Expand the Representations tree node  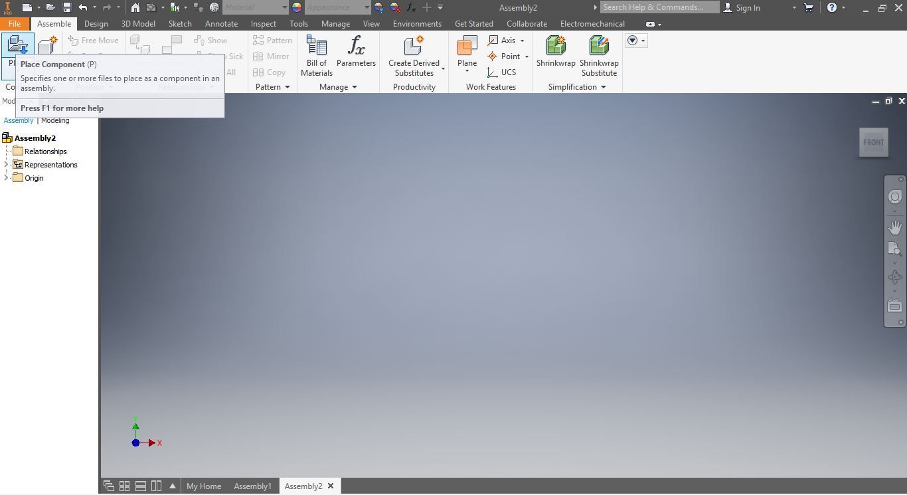tap(7, 164)
